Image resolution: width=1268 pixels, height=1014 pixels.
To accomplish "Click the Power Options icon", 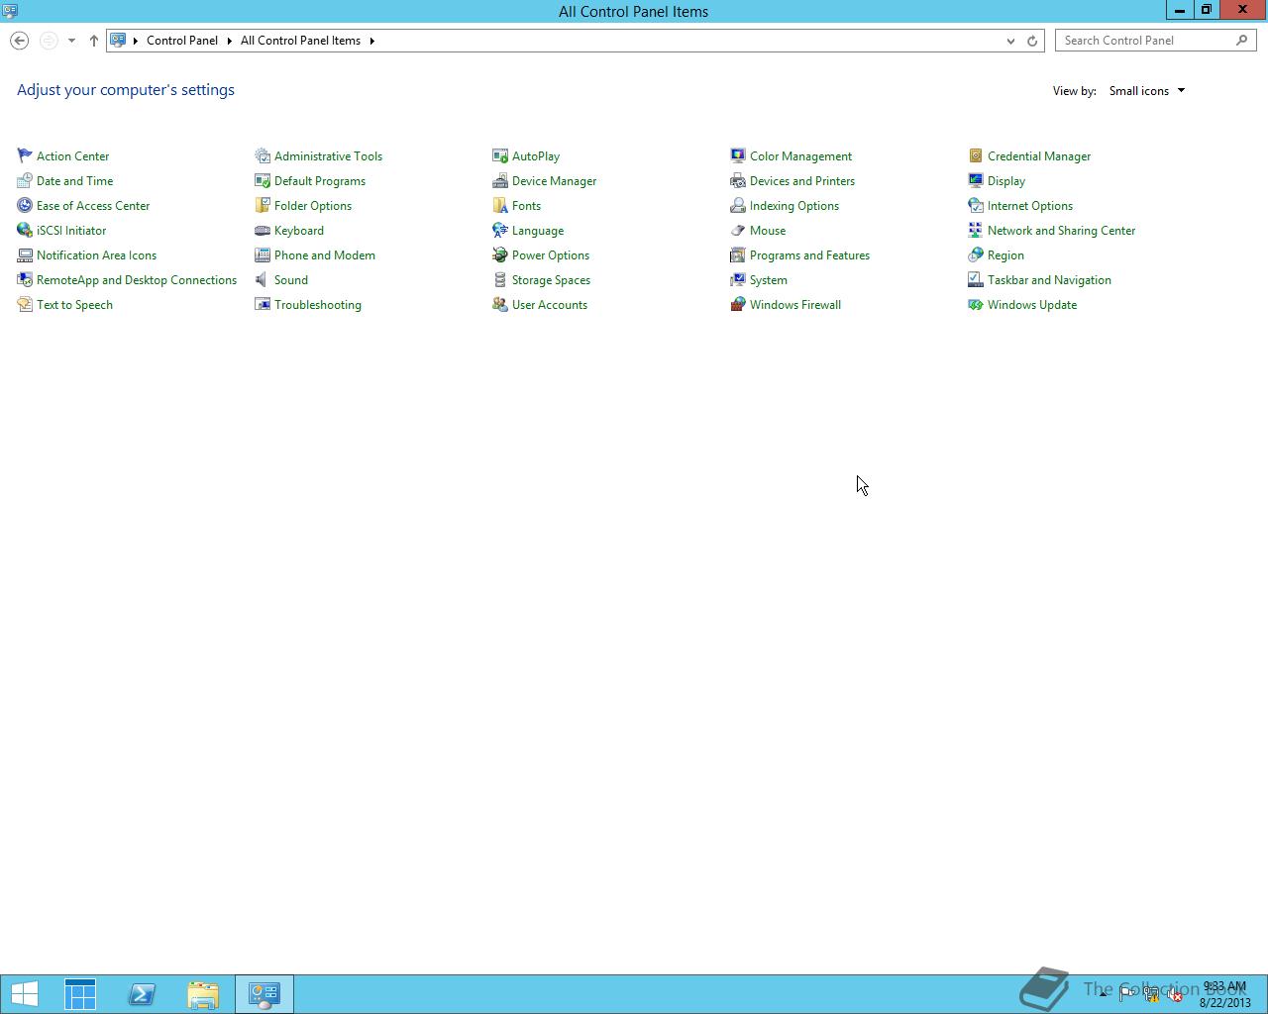I will 500,254.
